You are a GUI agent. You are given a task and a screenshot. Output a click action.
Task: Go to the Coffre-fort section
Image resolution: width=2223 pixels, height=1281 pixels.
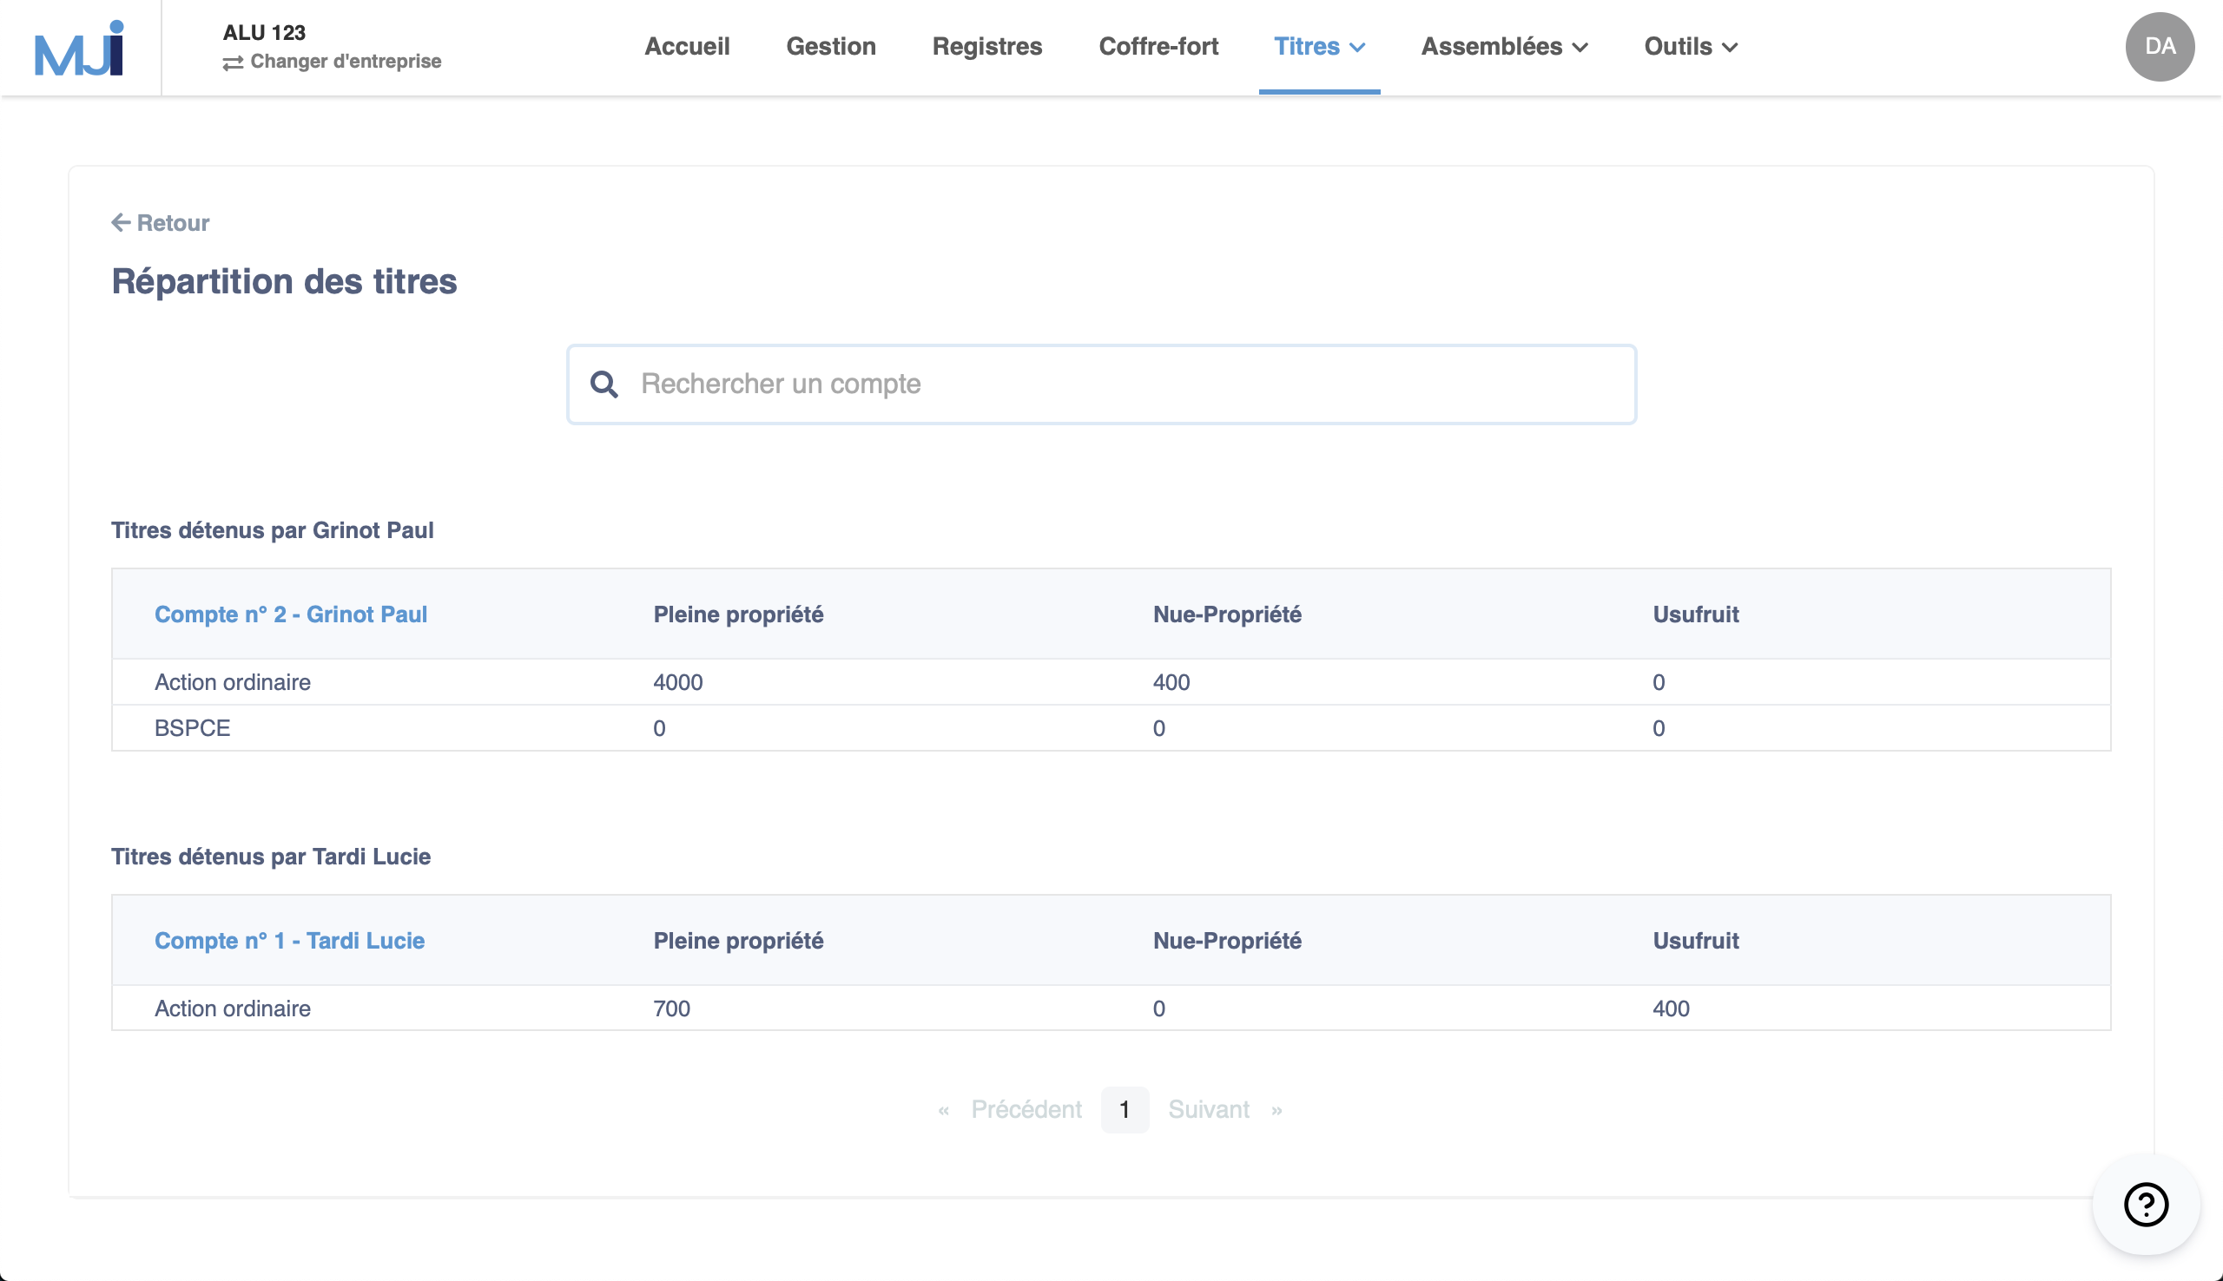[1158, 46]
